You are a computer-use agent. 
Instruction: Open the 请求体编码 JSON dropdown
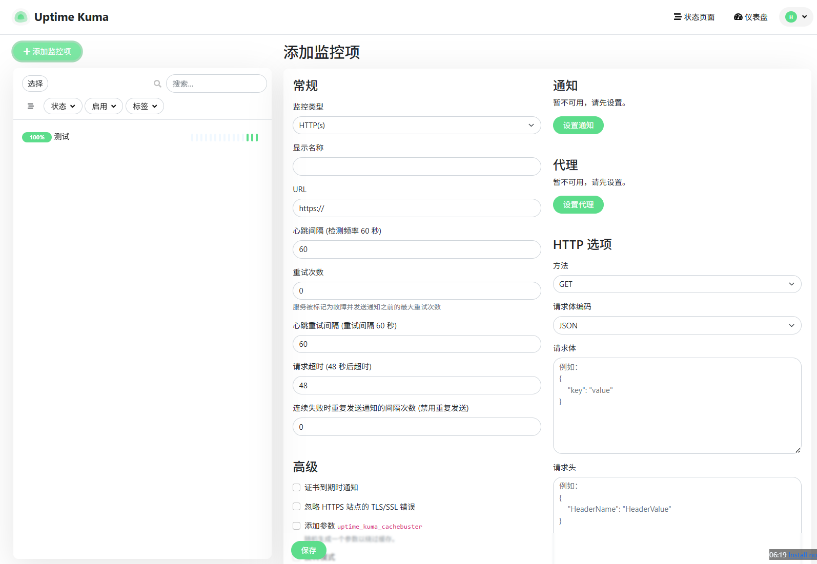(x=677, y=326)
